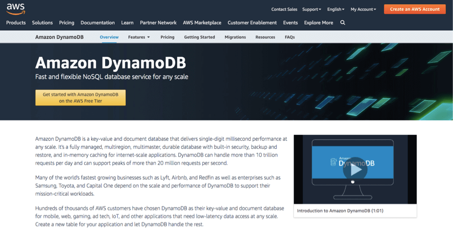453x232 pixels.
Task: Go to AWS Marketplace
Action: 202,23
